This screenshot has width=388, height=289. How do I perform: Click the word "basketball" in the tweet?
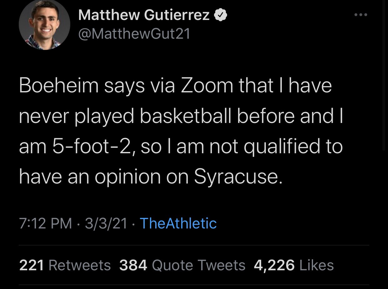coord(186,116)
